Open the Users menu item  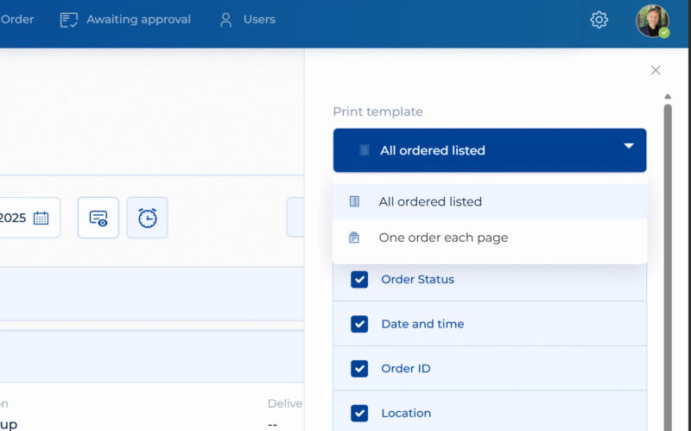(259, 19)
